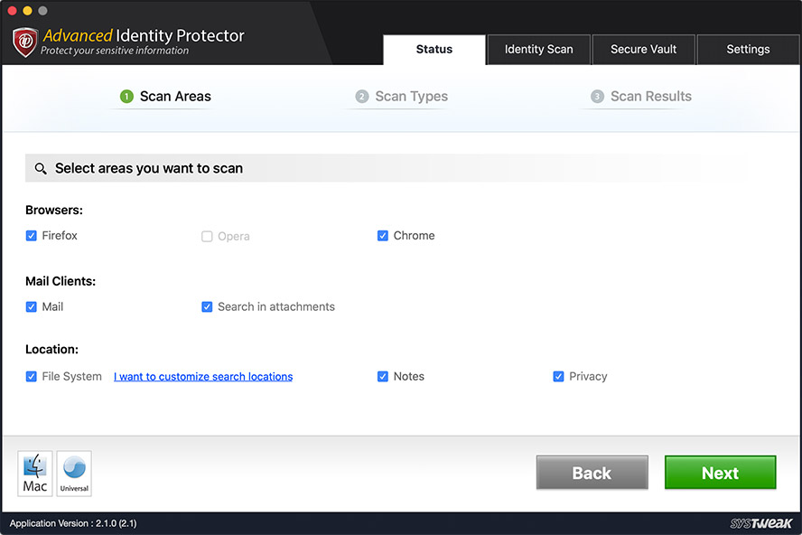802x535 pixels.
Task: Open the Identity Scan tab
Action: 538,50
